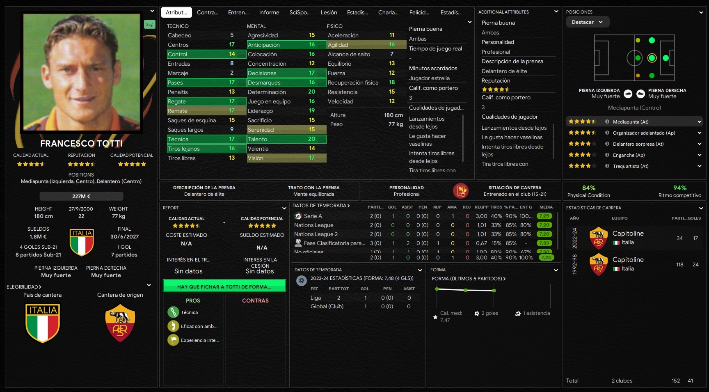The height and width of the screenshot is (392, 709).
Task: Click info icon for Organizador adelantado (Ap)
Action: (x=607, y=133)
